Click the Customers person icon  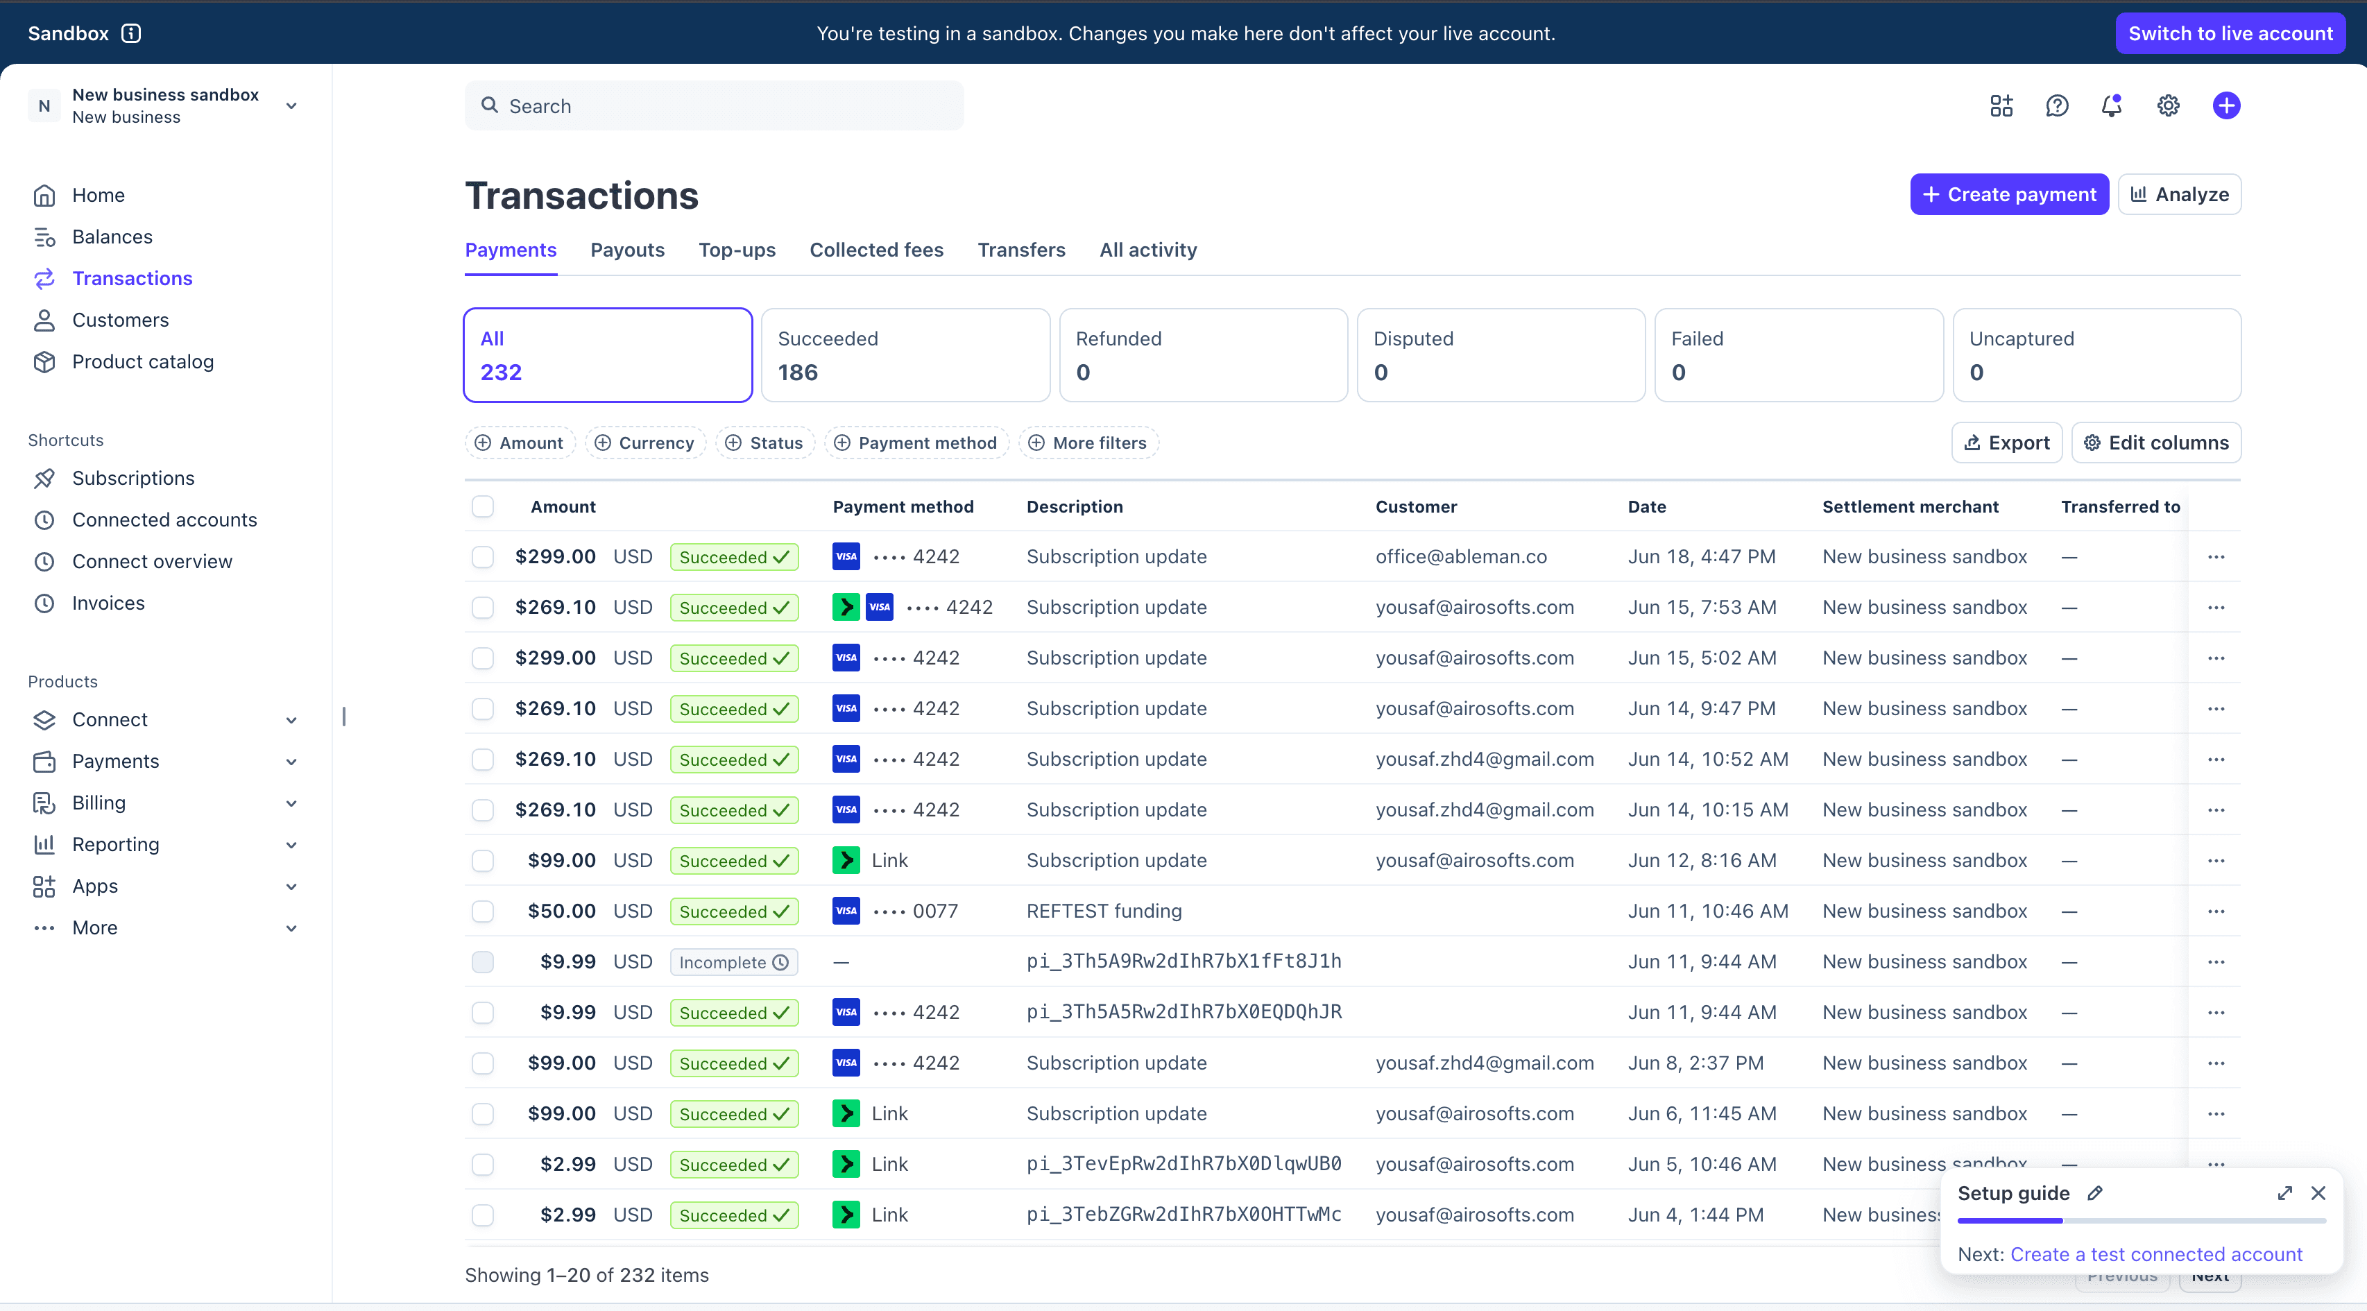point(44,320)
